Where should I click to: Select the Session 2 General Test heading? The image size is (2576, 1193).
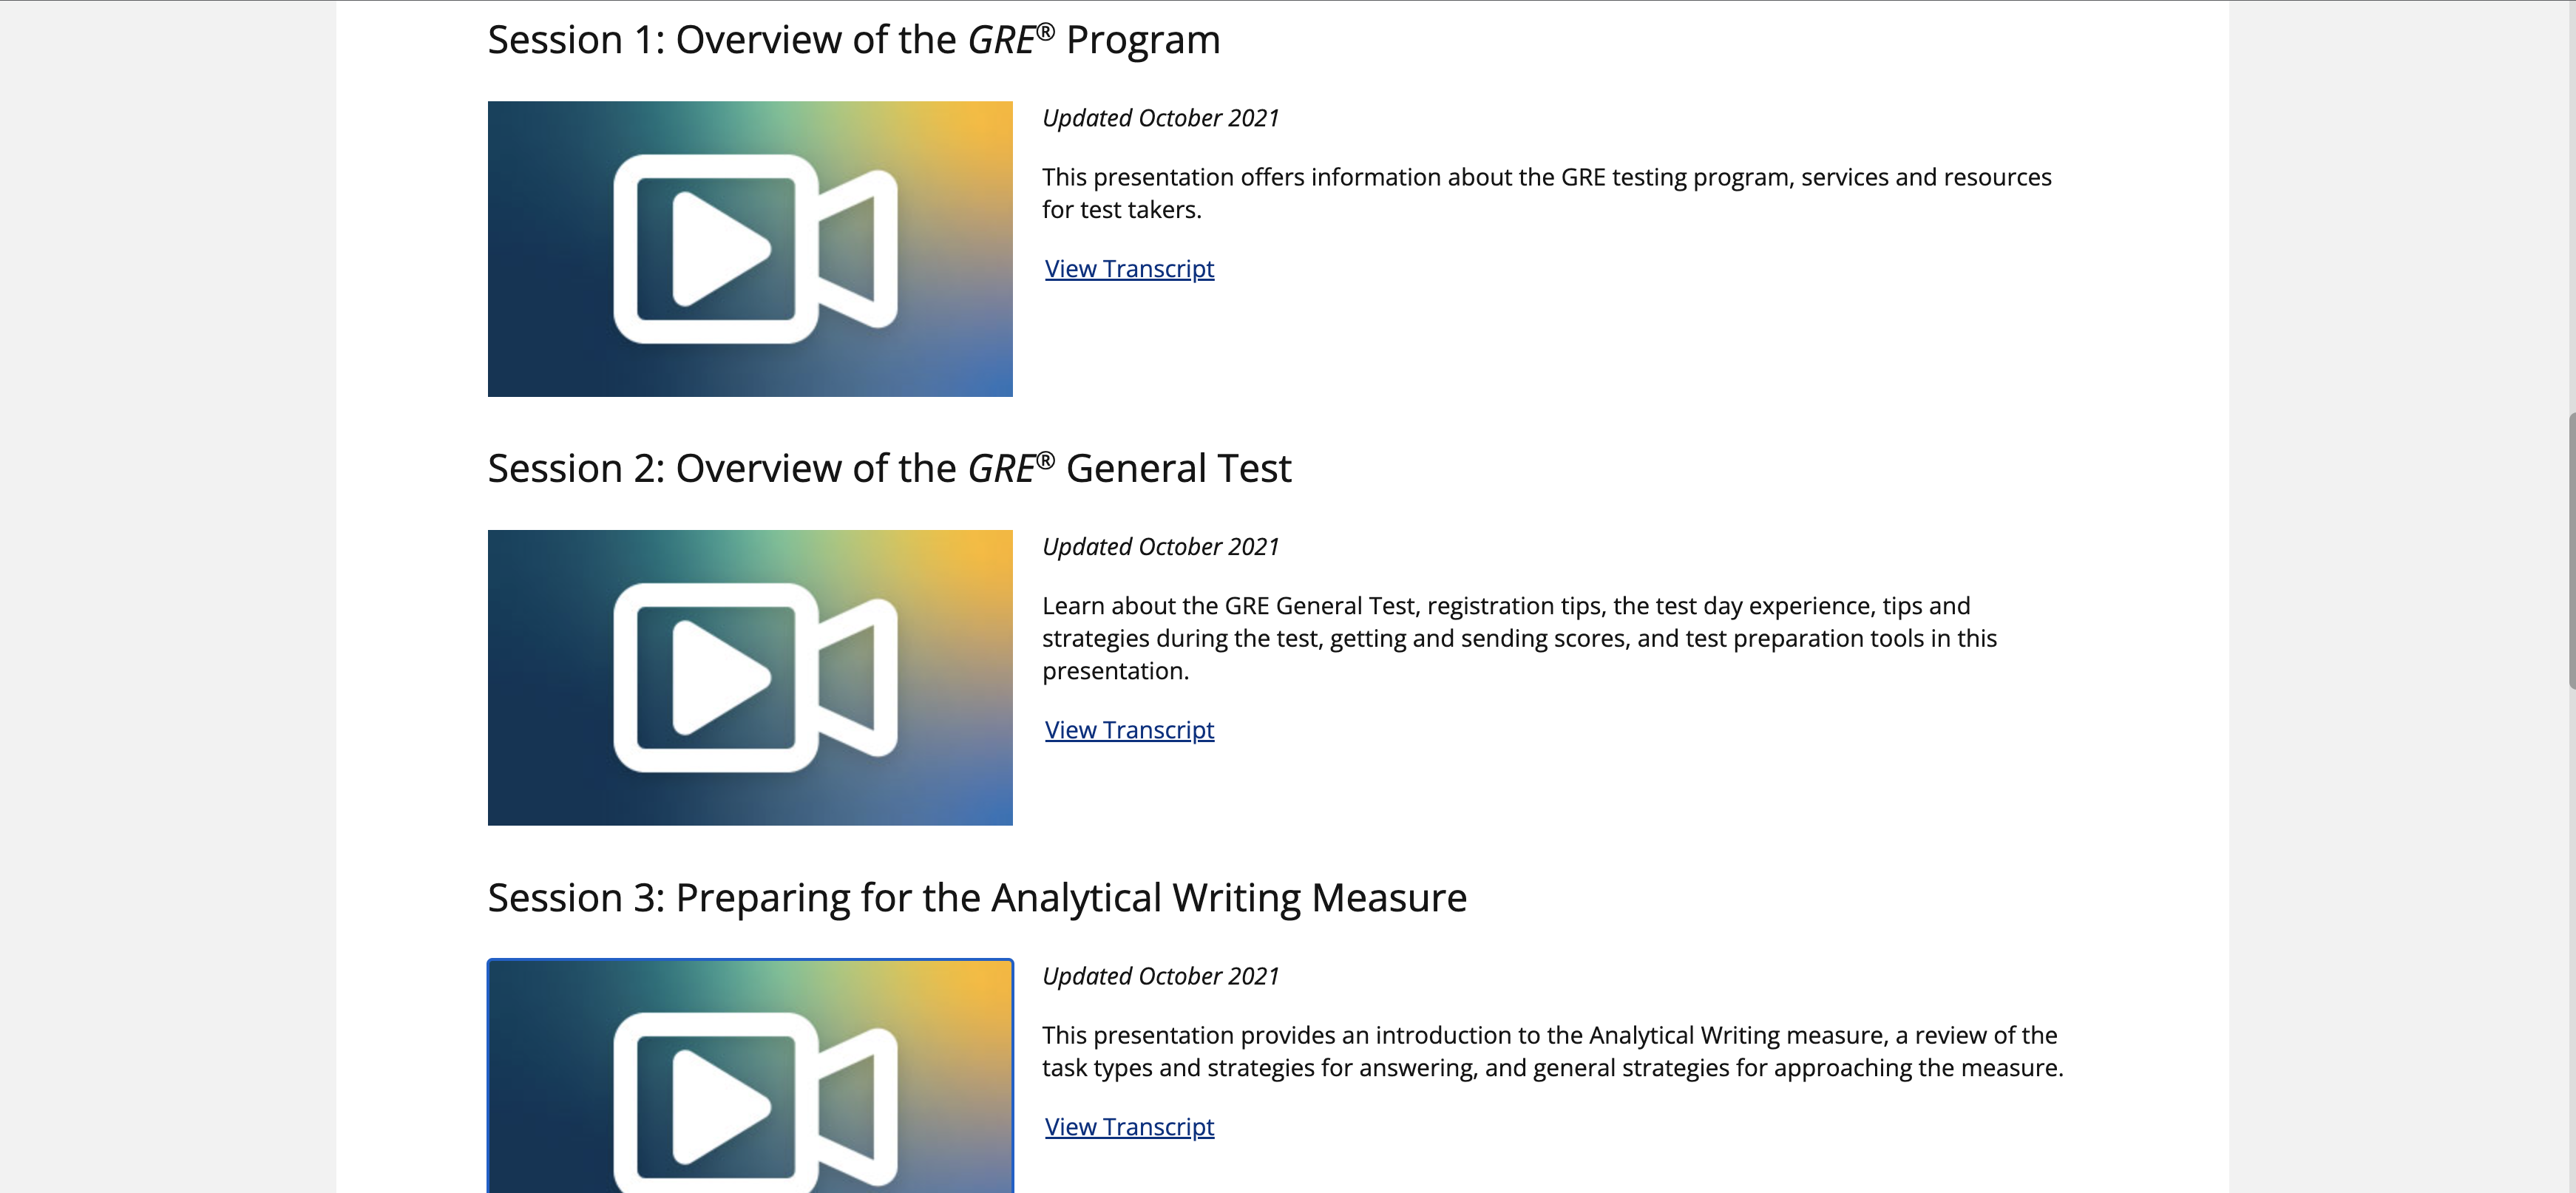coord(889,469)
